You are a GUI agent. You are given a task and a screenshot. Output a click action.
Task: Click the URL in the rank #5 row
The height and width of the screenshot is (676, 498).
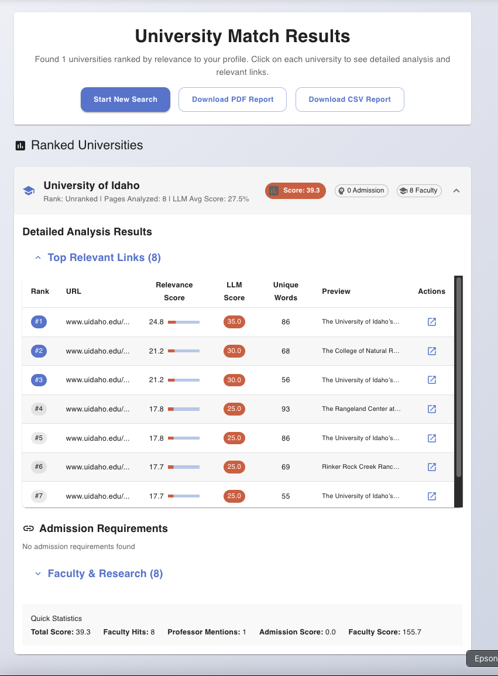(98, 438)
